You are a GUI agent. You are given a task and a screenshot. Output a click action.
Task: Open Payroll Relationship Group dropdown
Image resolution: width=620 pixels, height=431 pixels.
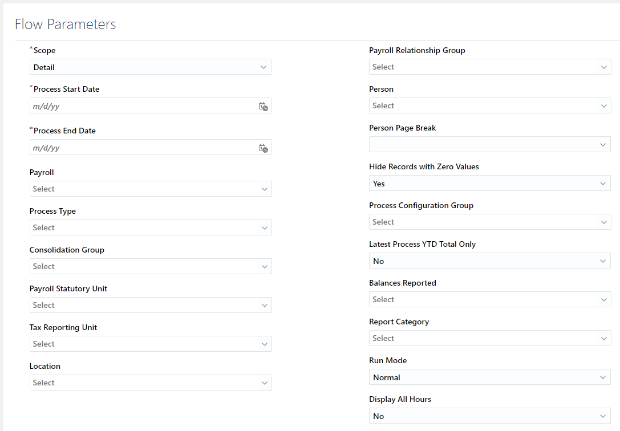pyautogui.click(x=490, y=67)
